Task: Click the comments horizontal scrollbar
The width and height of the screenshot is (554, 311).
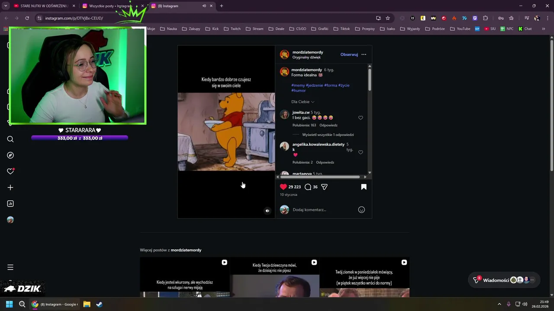Action: coord(320,177)
